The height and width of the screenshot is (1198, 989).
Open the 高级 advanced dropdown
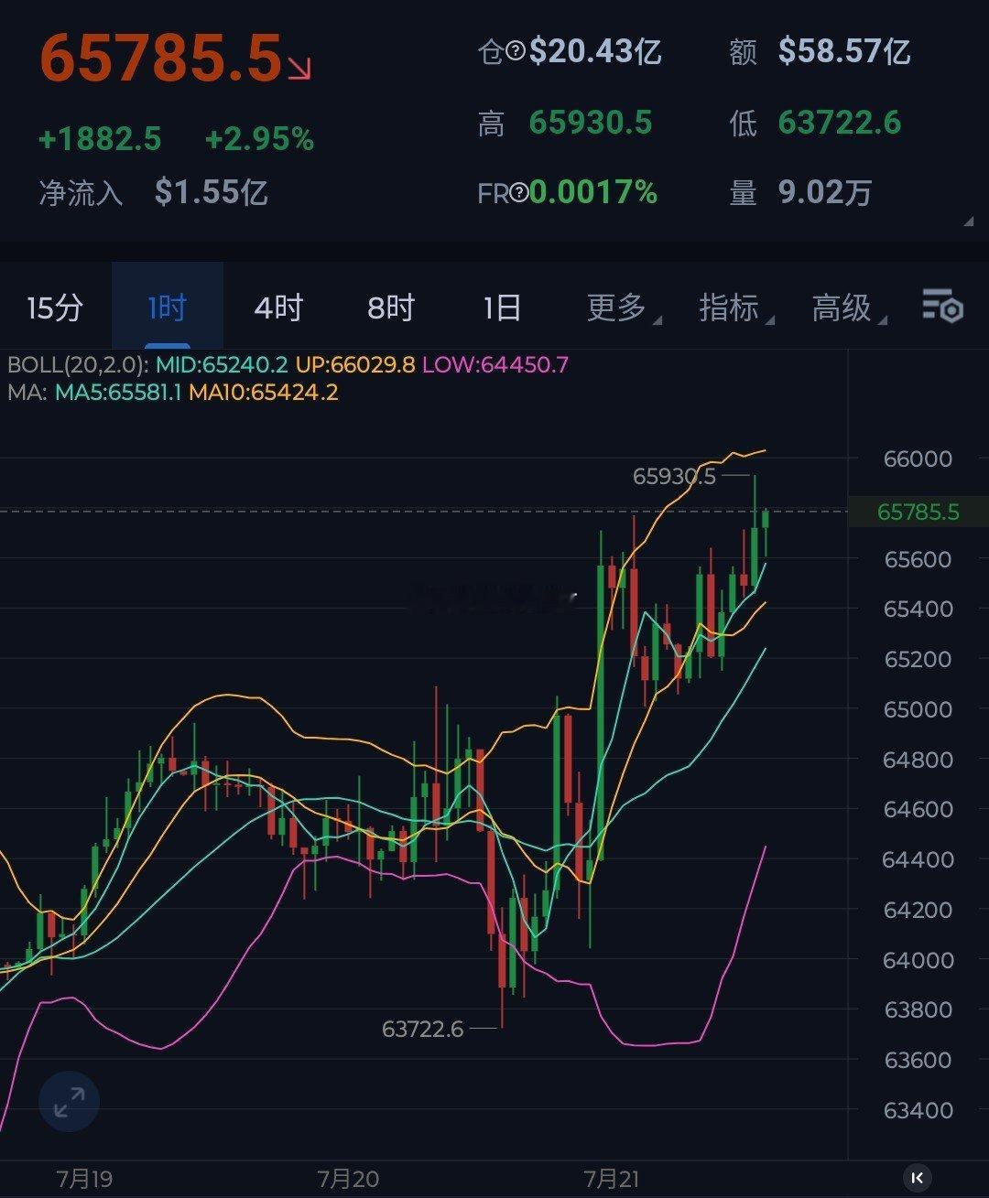[849, 308]
